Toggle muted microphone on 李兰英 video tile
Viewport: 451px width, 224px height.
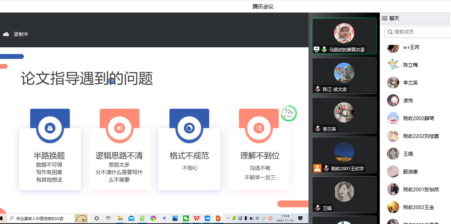click(318, 129)
